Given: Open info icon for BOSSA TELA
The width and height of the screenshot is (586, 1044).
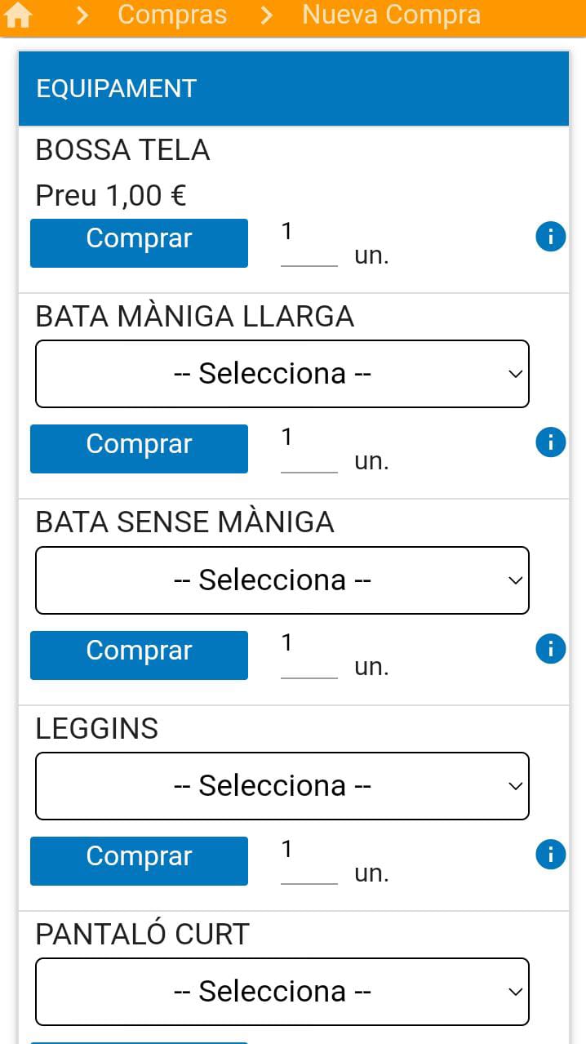Looking at the screenshot, I should tap(551, 237).
